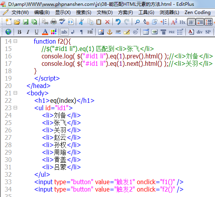Insert the table icon
215x197 pixels.
coord(146,32)
